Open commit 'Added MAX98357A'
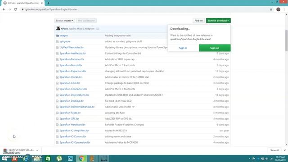Screen dimensions: 288x162 [x=116, y=130]
